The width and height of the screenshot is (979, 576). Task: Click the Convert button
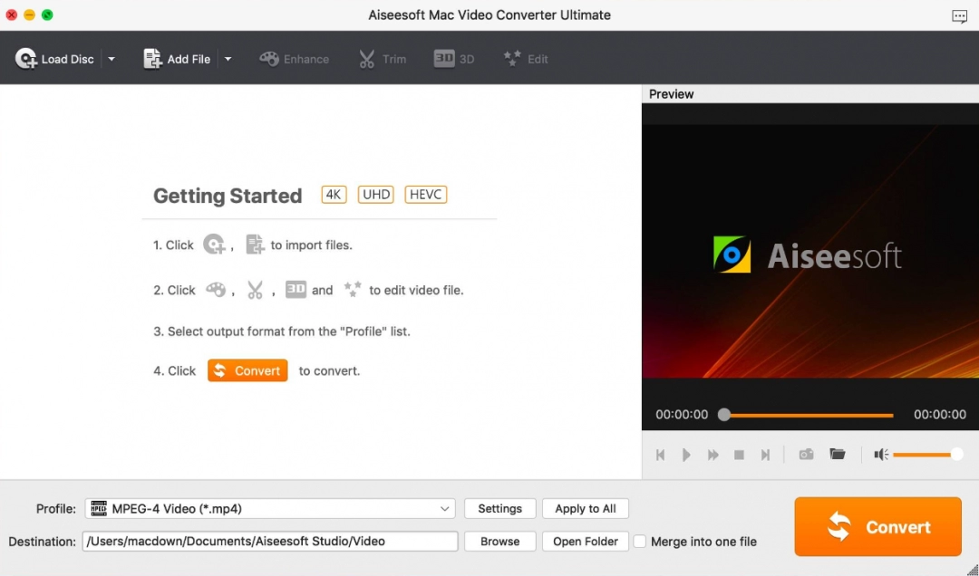pyautogui.click(x=877, y=526)
